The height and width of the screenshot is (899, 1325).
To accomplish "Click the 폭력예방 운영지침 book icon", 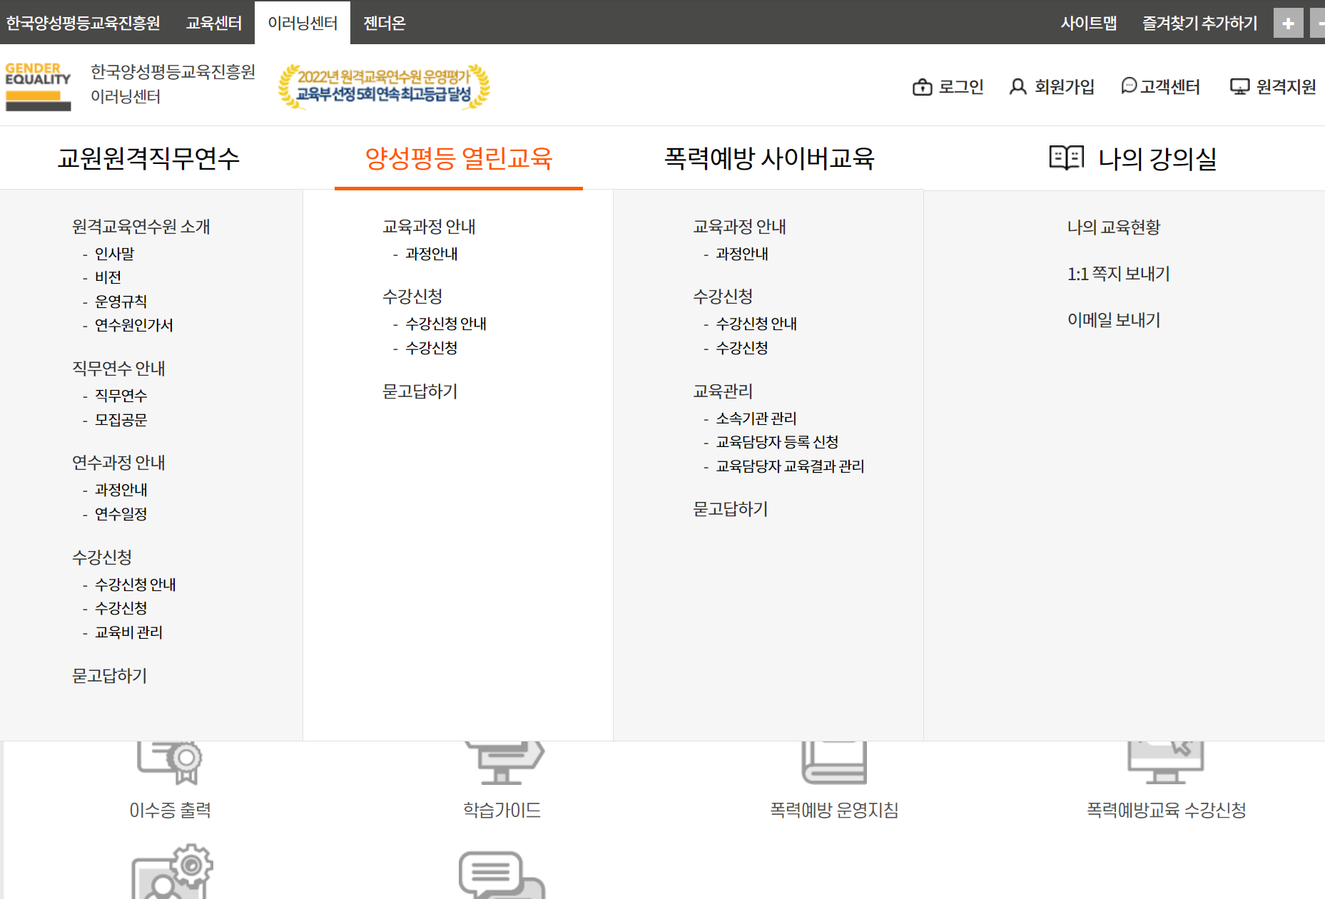I will [x=833, y=763].
